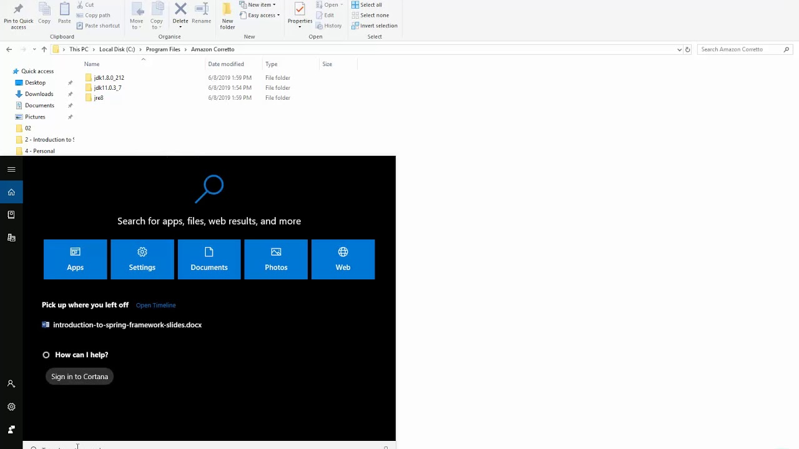Click Select all in ribbon
Image resolution: width=799 pixels, height=449 pixels.
[367, 4]
